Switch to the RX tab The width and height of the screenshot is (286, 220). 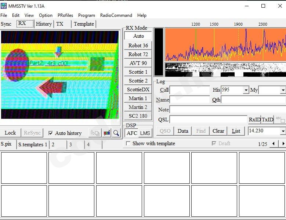click(x=25, y=24)
